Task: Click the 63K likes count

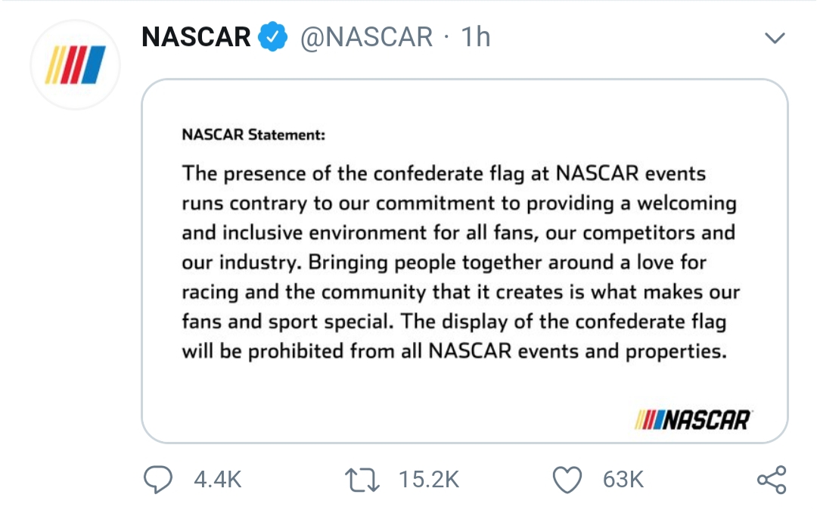Action: pos(623,480)
